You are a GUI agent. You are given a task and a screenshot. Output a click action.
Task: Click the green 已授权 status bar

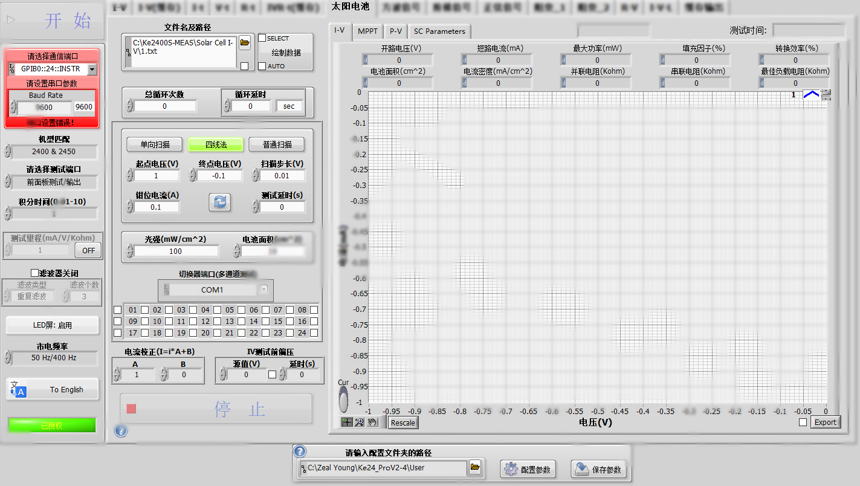52,426
